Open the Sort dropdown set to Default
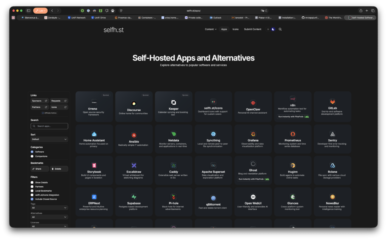This screenshot has width=387, height=240. pos(49,139)
